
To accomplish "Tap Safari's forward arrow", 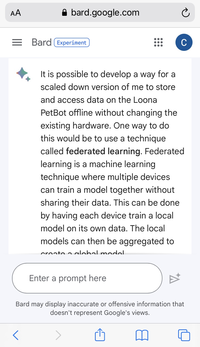I will [58, 335].
